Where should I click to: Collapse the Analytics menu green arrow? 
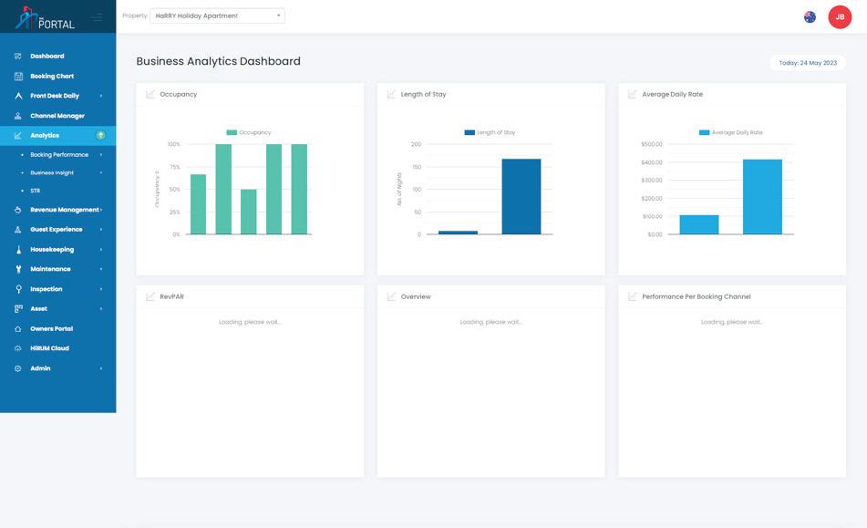tap(100, 136)
